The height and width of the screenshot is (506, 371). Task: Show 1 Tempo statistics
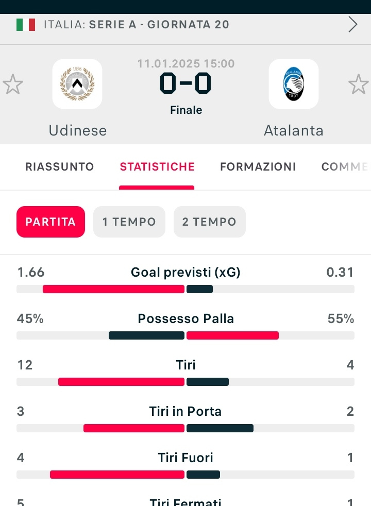click(x=129, y=222)
